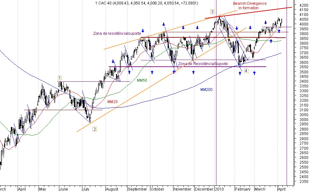The height and width of the screenshot is (195, 318).
Task: Click the May label on time axis
Action: coord(42,189)
